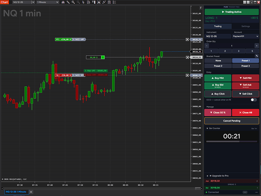The width and height of the screenshot is (261, 196).
Task: Add a new chart tab with plus icon
Action: point(31,192)
